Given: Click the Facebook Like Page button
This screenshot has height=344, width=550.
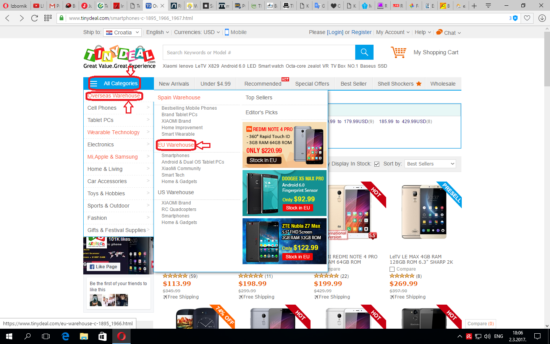Looking at the screenshot, I should click(x=104, y=267).
